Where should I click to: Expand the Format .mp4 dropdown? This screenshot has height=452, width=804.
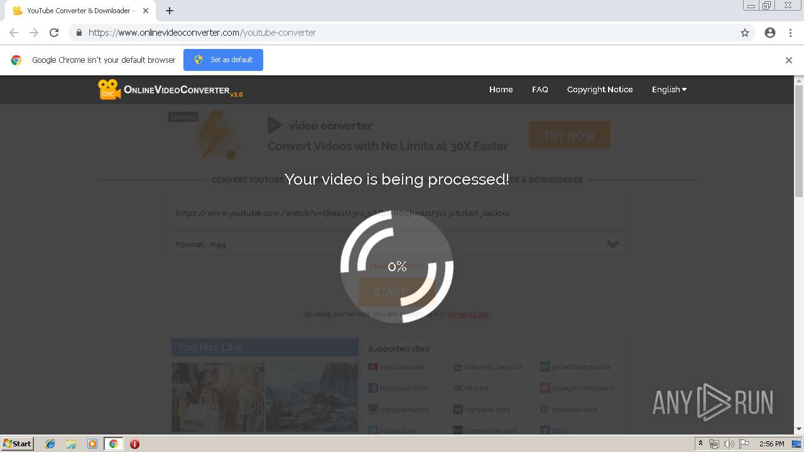[x=397, y=244]
